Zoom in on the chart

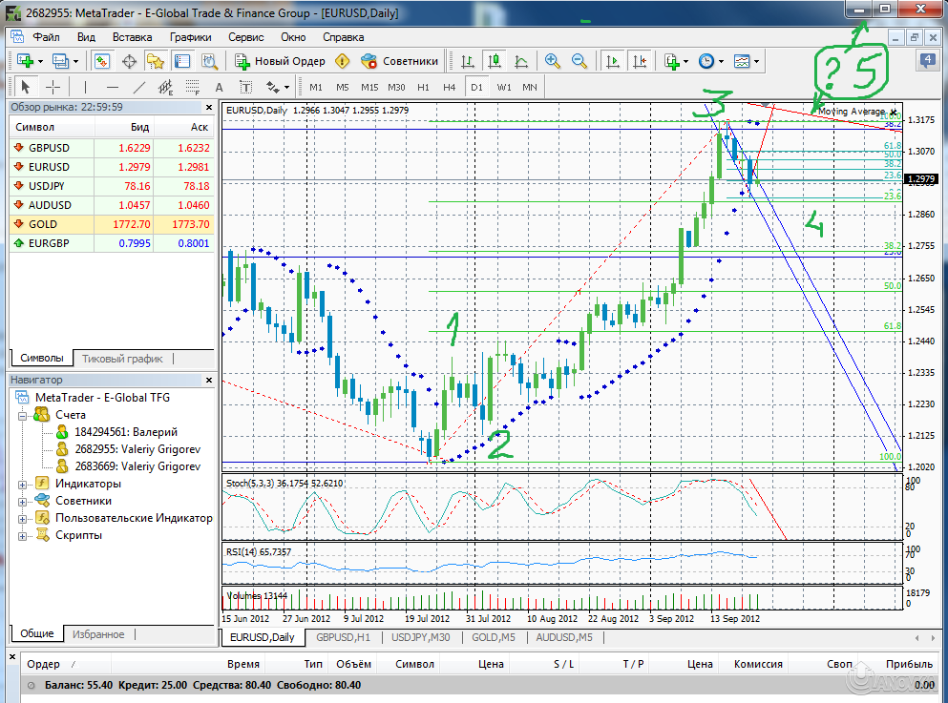coord(551,61)
